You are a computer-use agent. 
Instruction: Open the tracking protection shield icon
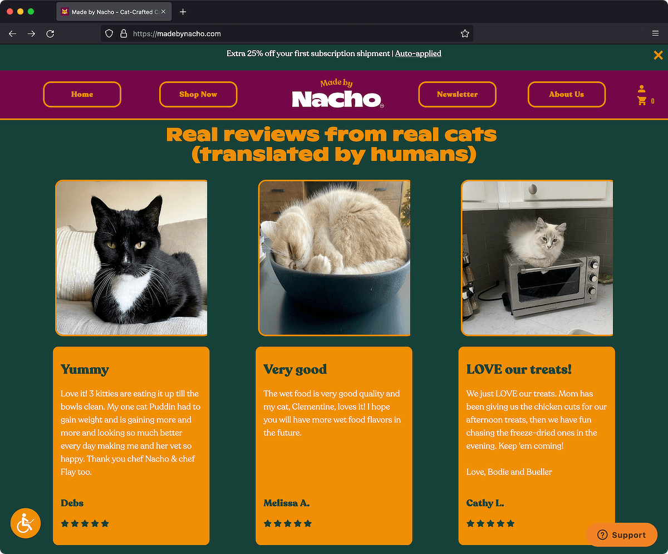[x=109, y=34]
